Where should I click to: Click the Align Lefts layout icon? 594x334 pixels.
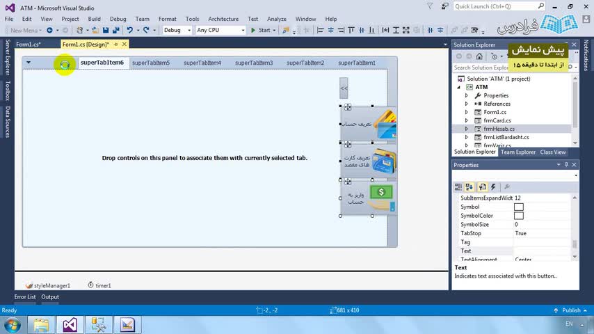click(x=320, y=30)
